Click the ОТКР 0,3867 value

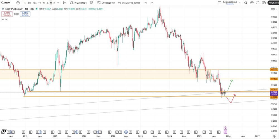[x=45, y=9]
